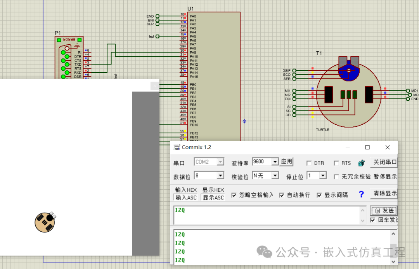The height and width of the screenshot is (269, 419).
Task: Enable the DTR checkbox
Action: coord(309,163)
